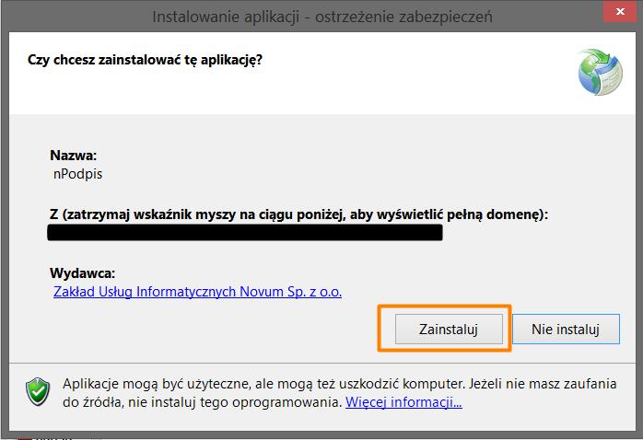The image size is (643, 440).
Task: Click the warning text Aplikacje mogą być użyteczne
Action: (x=339, y=393)
